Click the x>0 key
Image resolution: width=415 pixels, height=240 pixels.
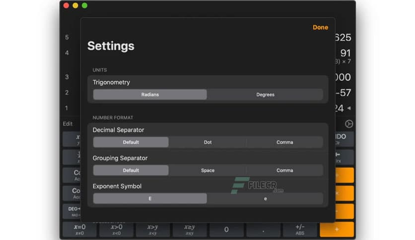pos(117,230)
